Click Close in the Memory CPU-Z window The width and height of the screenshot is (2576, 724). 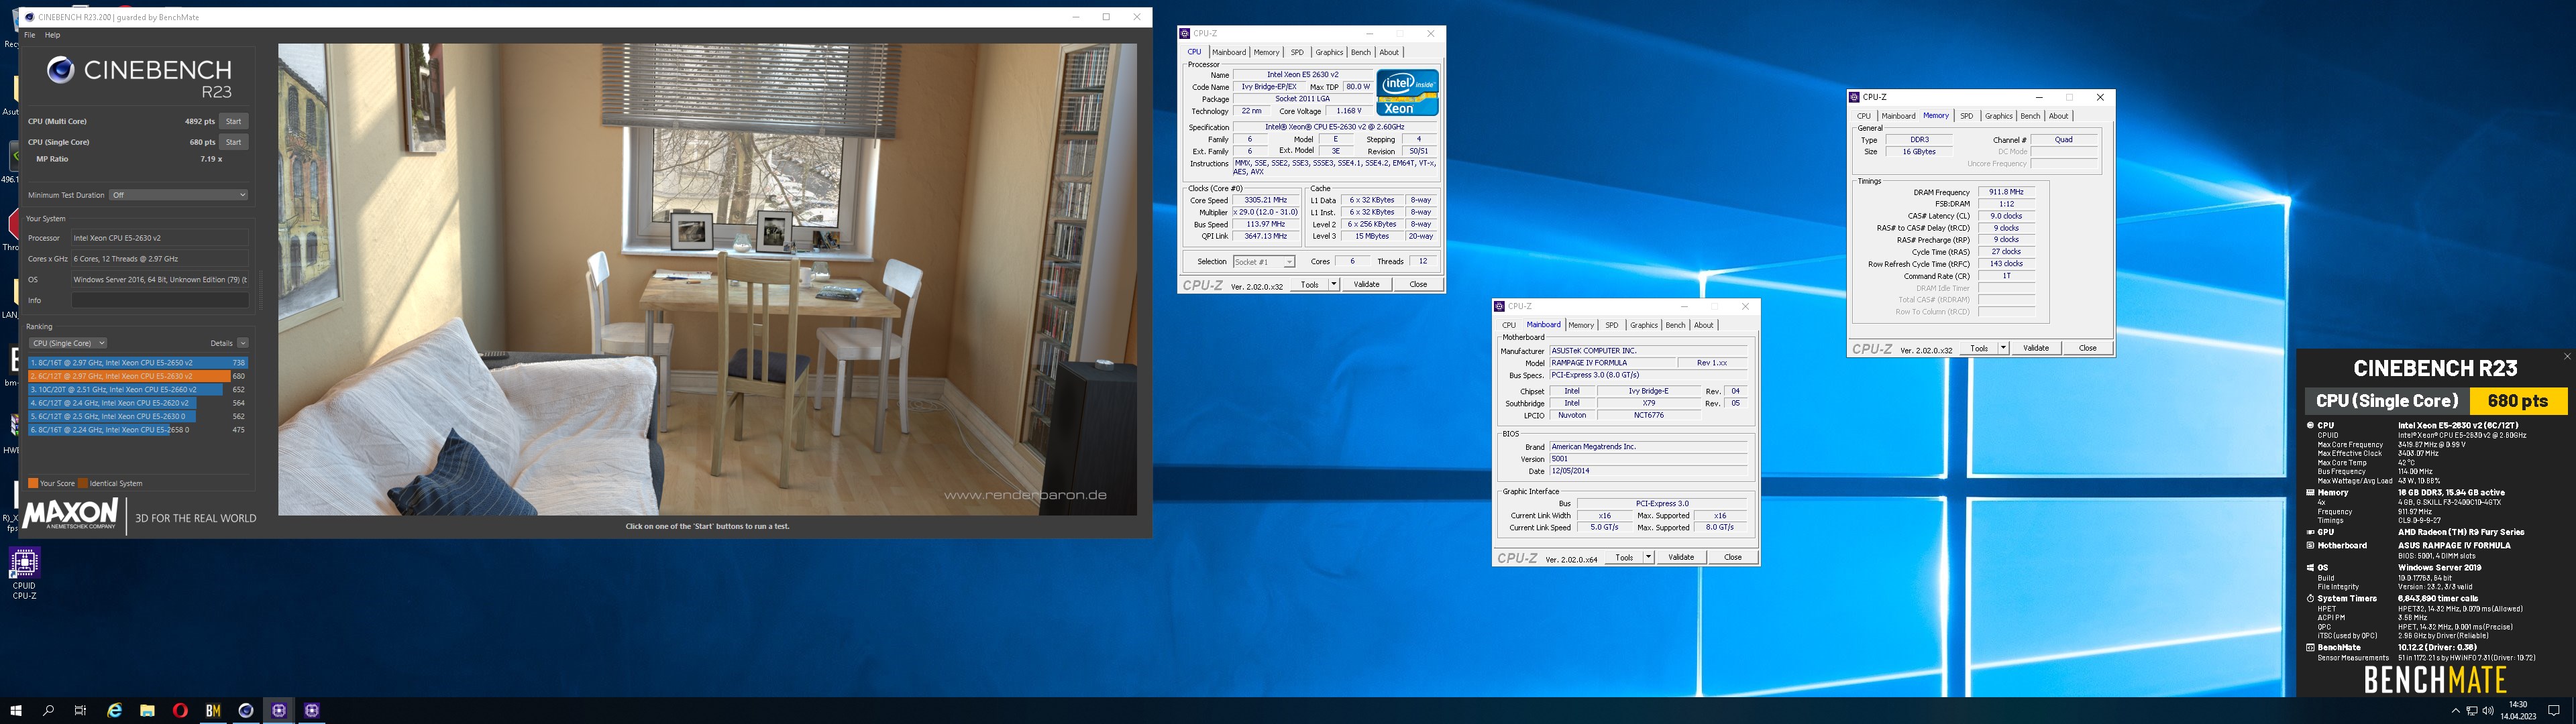pos(2088,348)
